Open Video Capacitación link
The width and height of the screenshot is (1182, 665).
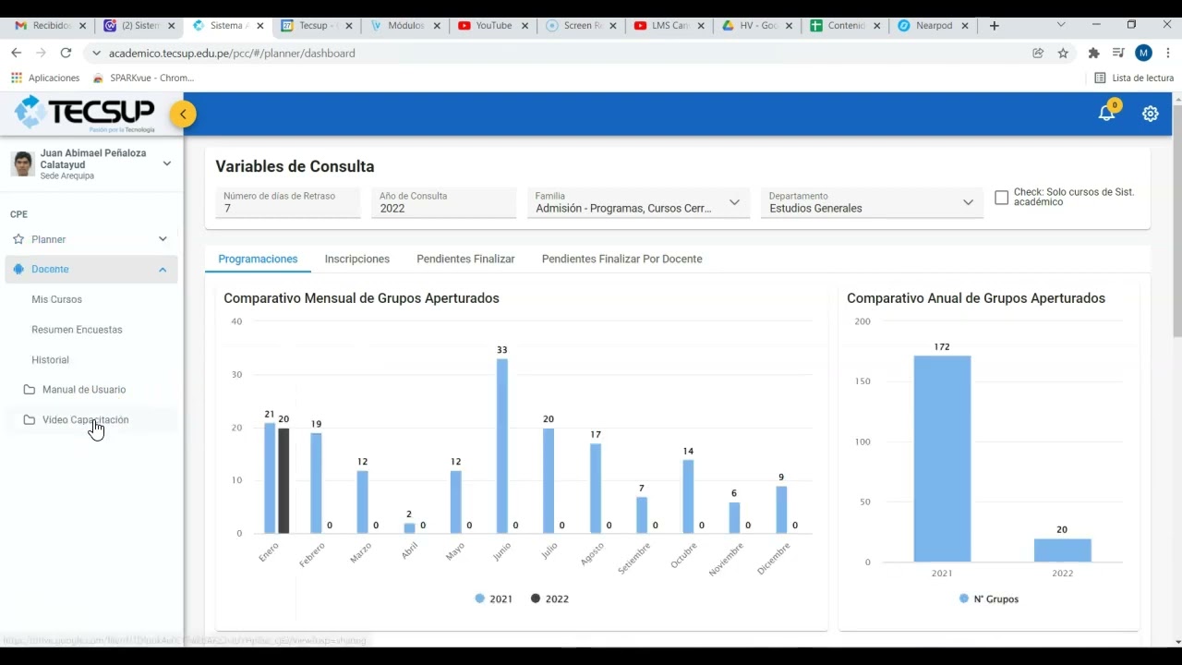point(85,420)
